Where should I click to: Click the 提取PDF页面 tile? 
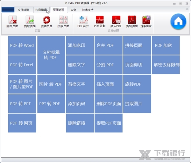click(x=109, y=123)
